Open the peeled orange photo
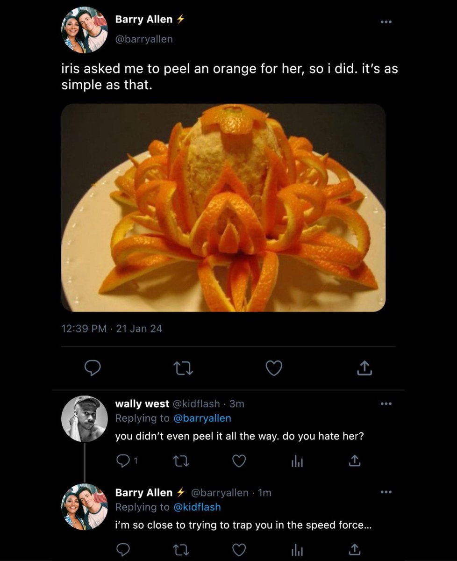Viewport: 457px width, 561px height. [x=223, y=208]
